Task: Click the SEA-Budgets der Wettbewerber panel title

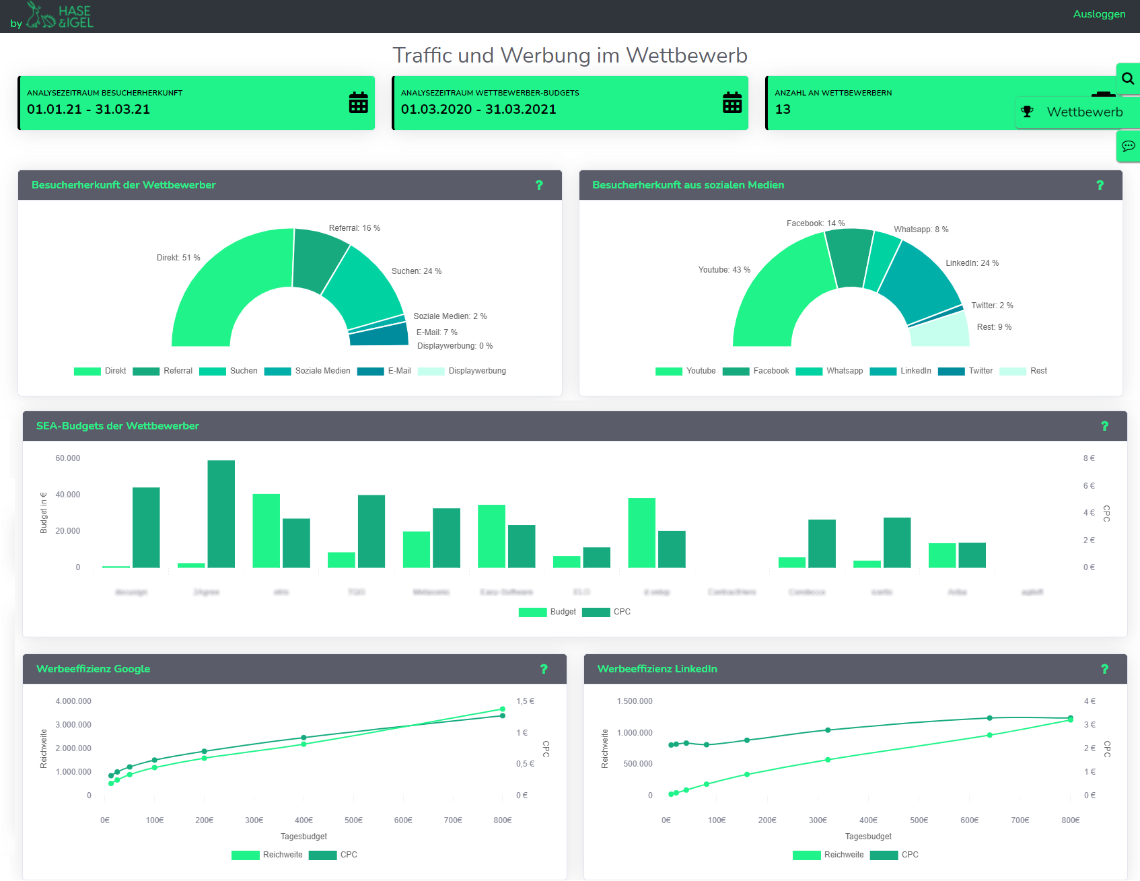Action: pyautogui.click(x=118, y=426)
